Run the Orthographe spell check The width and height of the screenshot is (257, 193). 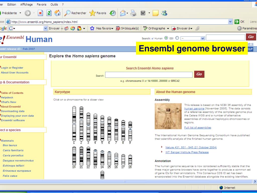pyautogui.click(x=154, y=28)
